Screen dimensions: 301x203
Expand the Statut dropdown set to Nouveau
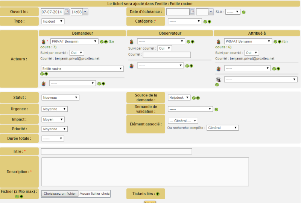click(x=60, y=98)
